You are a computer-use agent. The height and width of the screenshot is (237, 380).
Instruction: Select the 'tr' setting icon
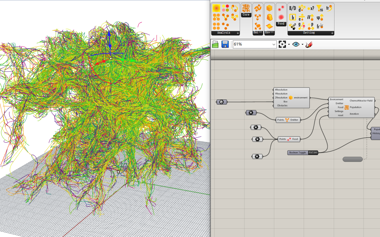coord(329,8)
